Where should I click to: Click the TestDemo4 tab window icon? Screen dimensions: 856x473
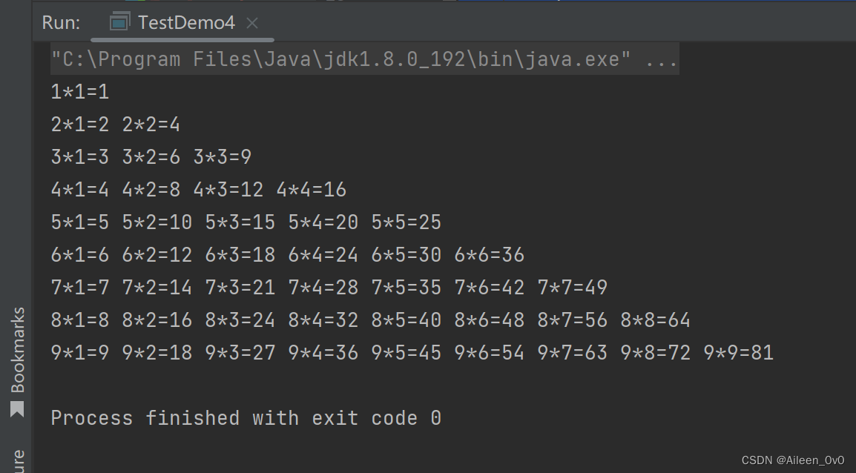(119, 21)
